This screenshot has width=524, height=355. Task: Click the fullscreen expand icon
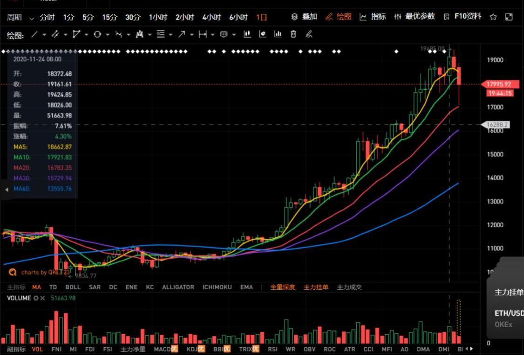[509, 17]
